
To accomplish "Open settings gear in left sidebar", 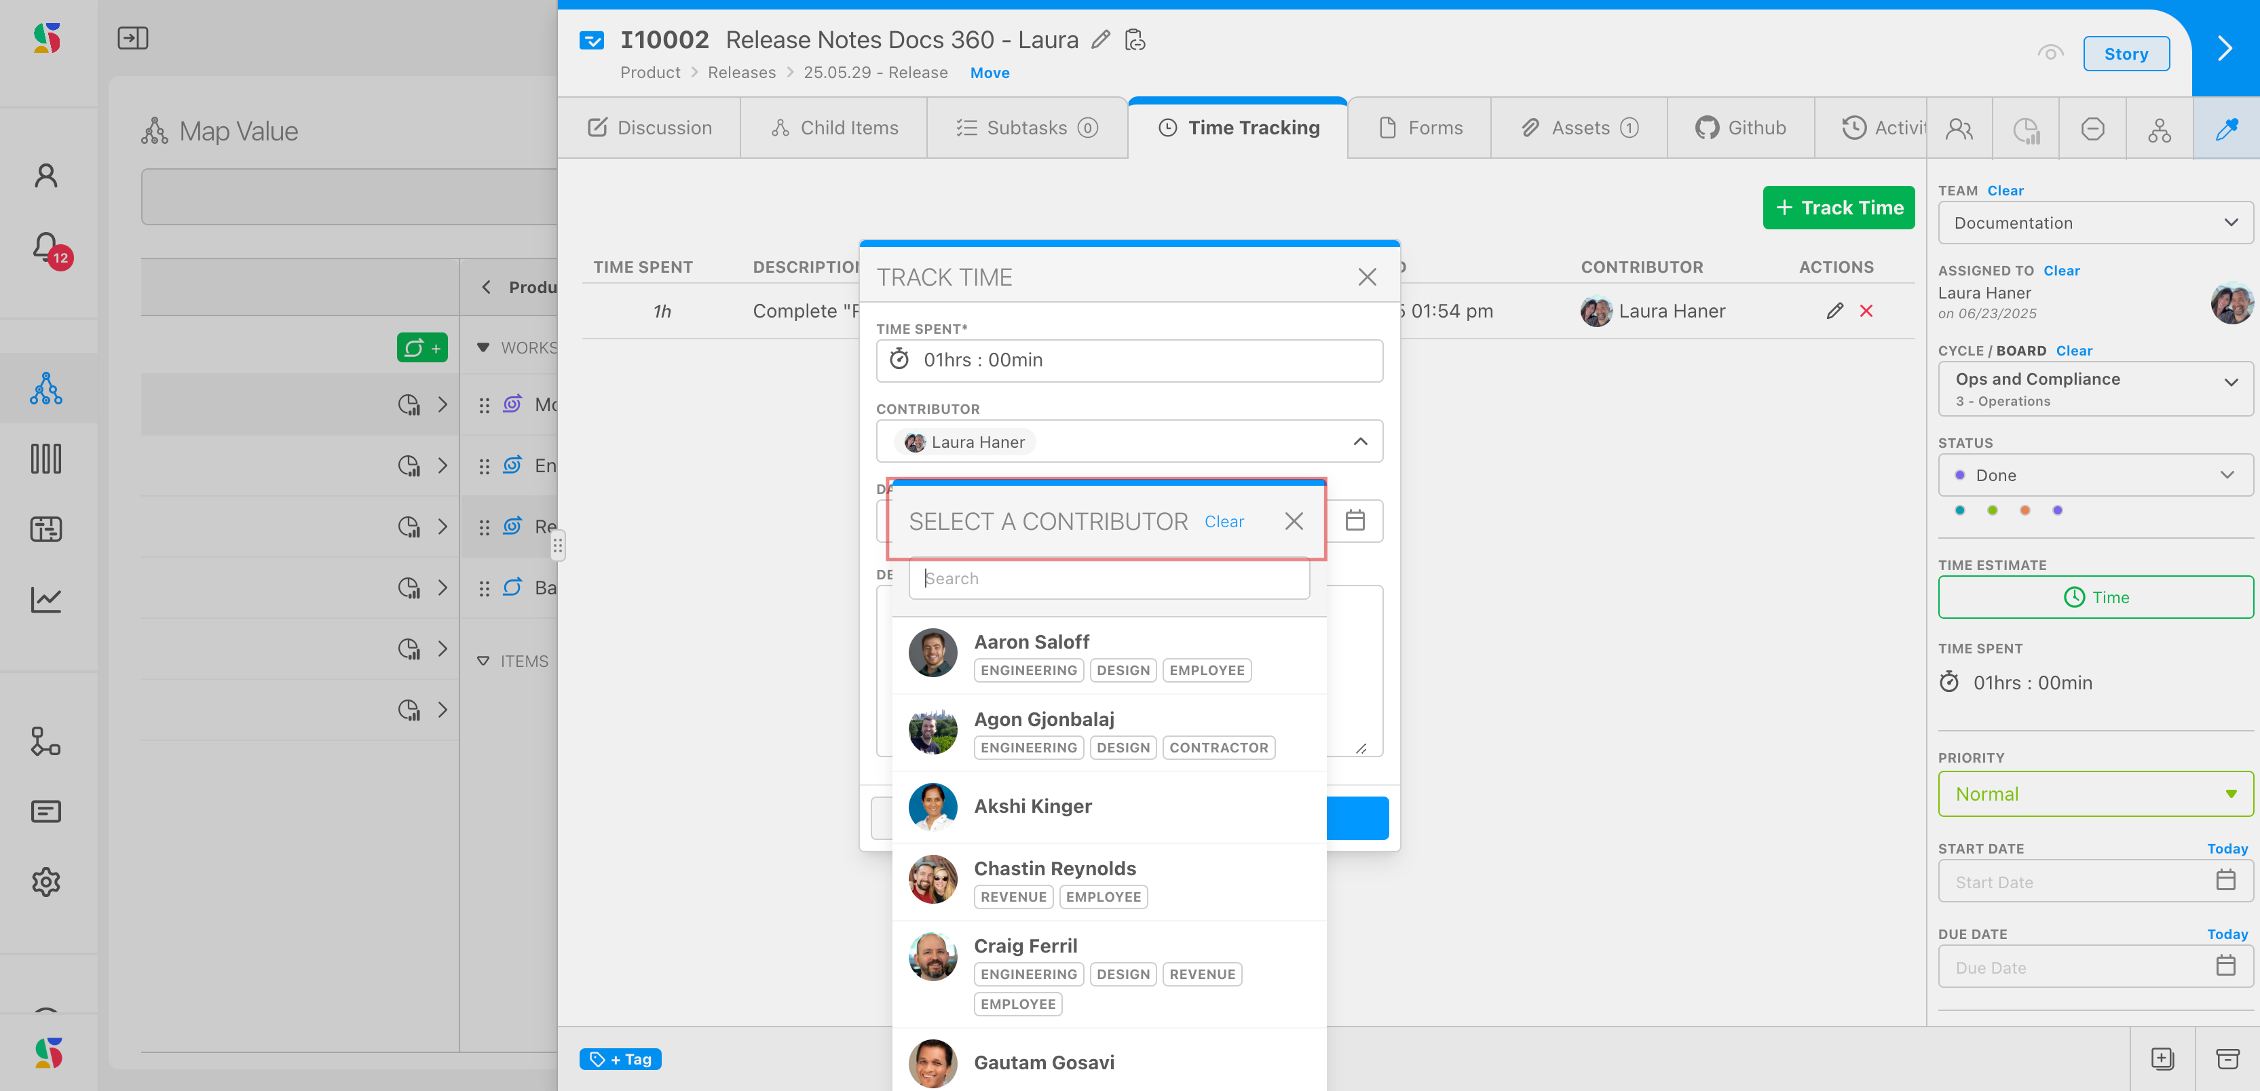I will tap(45, 881).
